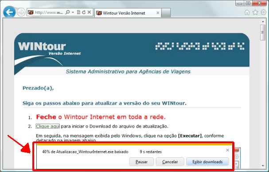Open the Tools gear menu
Screen dimensions: 269x172
tap(264, 12)
